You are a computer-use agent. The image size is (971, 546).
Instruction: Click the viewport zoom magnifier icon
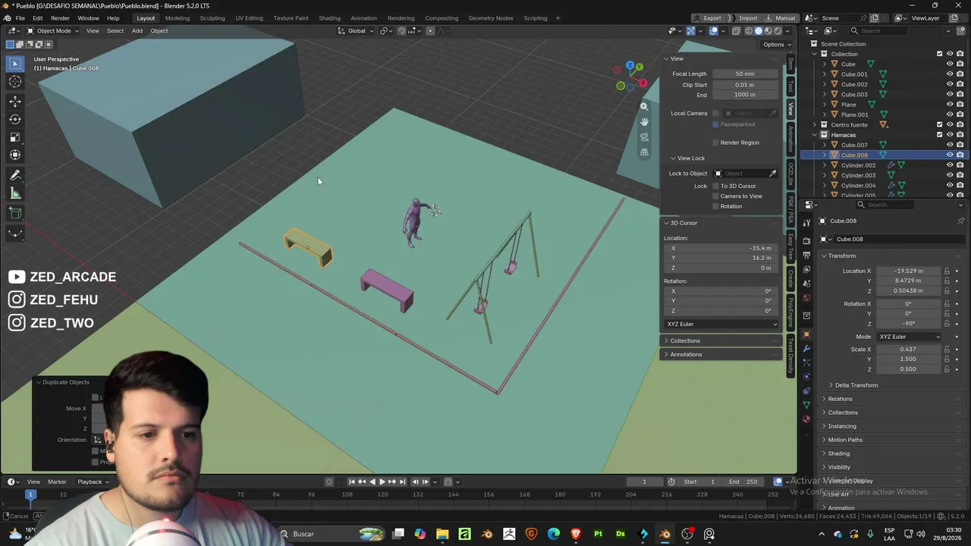click(644, 106)
